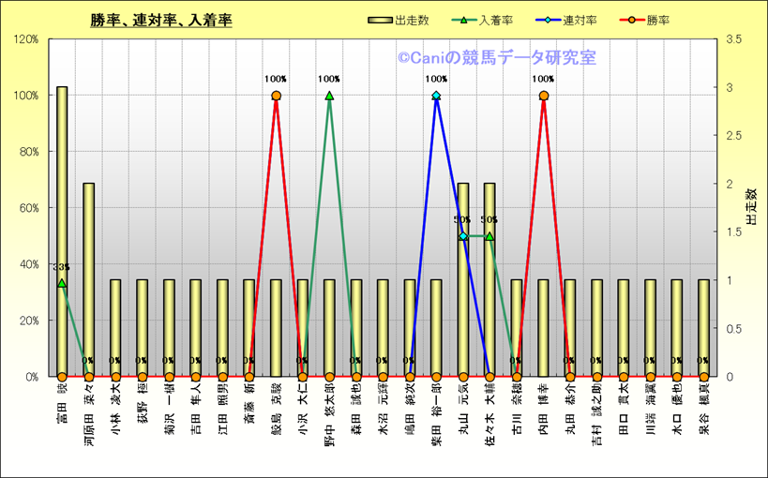The height and width of the screenshot is (478, 768).
Task: Click the 連対率 blue diamond legend marker
Action: 547,20
